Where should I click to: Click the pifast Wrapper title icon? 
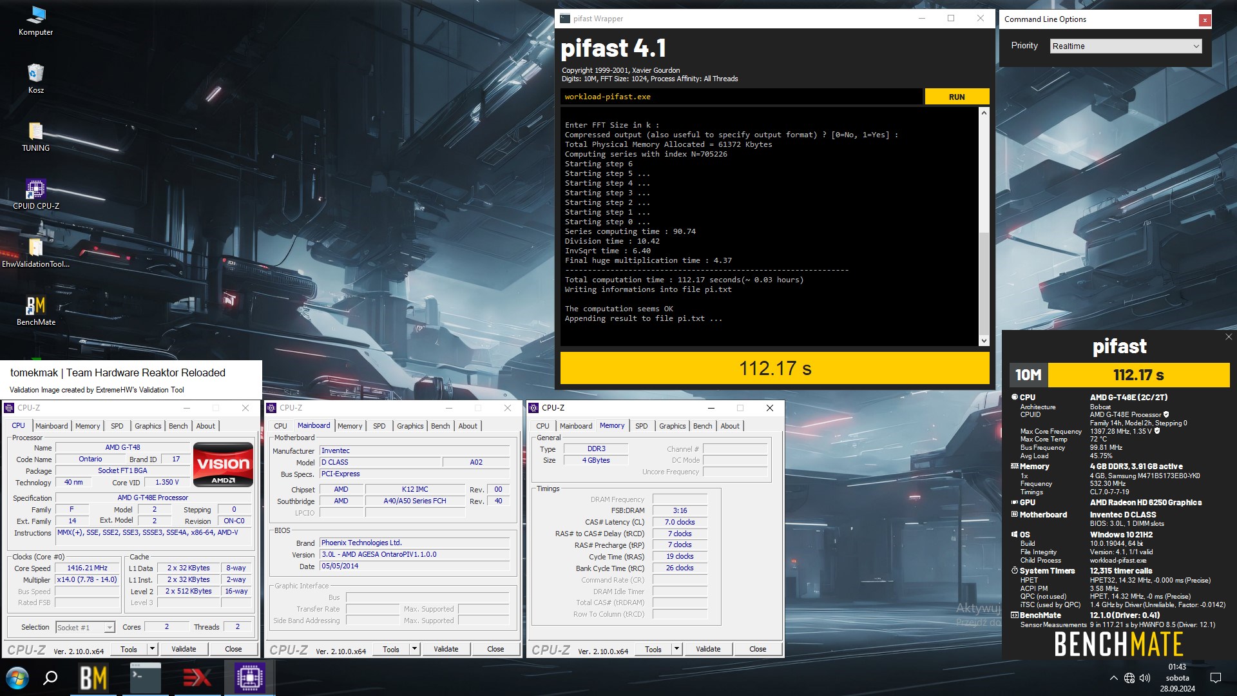tap(565, 19)
